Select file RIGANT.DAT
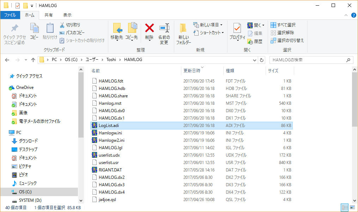Image resolution: width=358 pixels, height=212 pixels. (x=110, y=170)
